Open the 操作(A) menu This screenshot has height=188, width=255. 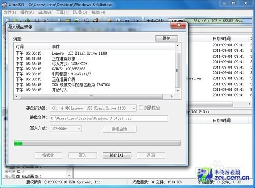pos(27,12)
